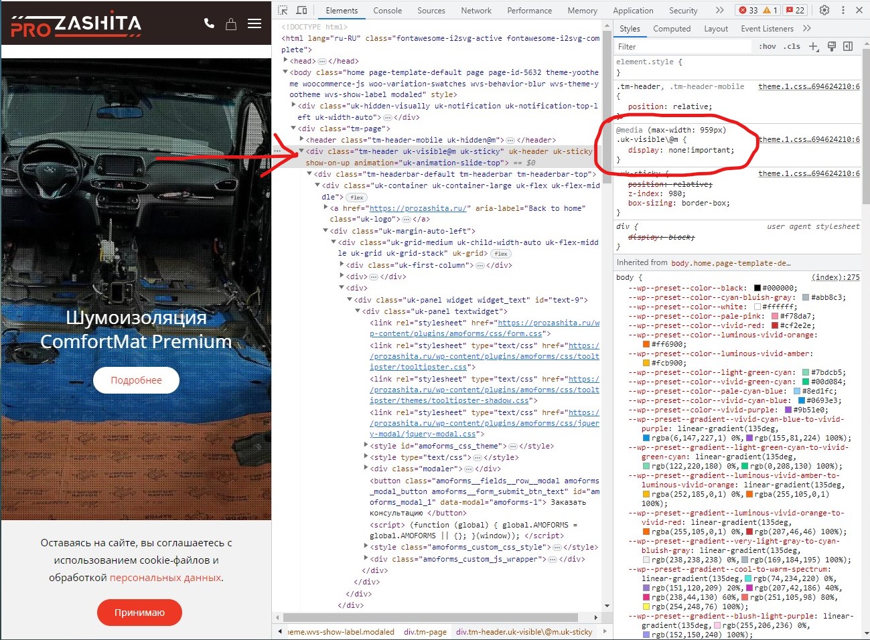
Task: Expand the header tm-header-mobile node
Action: (302, 140)
